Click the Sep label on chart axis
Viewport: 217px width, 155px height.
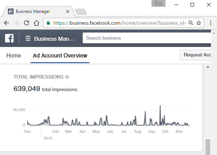[x=151, y=131]
